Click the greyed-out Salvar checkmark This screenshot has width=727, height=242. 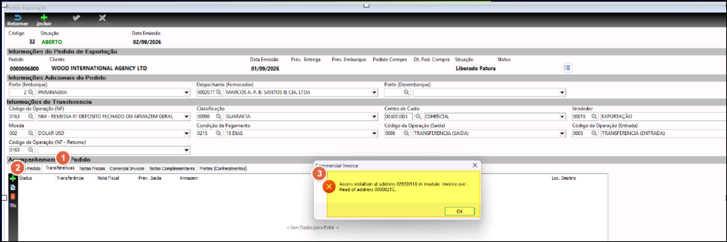[x=76, y=20]
